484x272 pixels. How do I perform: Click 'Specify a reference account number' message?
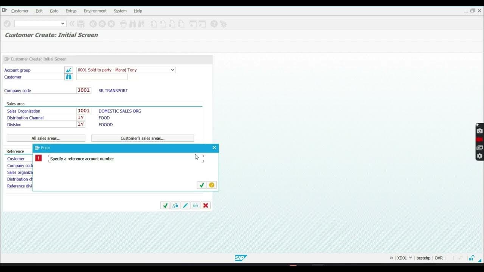pyautogui.click(x=82, y=159)
